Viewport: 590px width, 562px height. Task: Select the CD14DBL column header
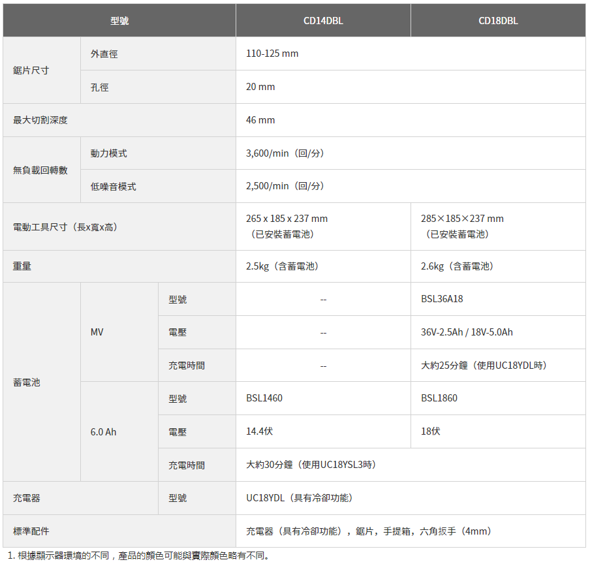pos(323,21)
